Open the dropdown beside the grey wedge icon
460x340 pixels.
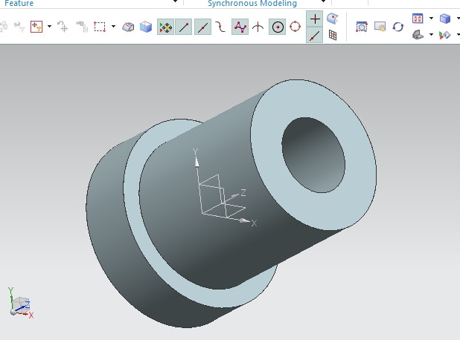coord(431,35)
